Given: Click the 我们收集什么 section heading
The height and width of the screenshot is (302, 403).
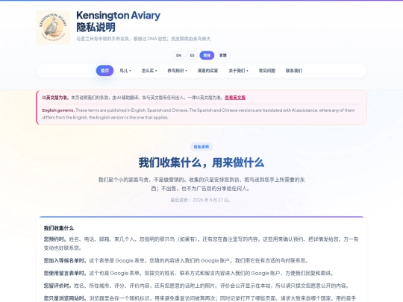Looking at the screenshot, I should [59, 228].
